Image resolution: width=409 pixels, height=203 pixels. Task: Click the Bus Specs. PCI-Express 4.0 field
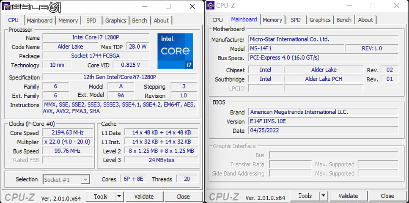click(324, 58)
